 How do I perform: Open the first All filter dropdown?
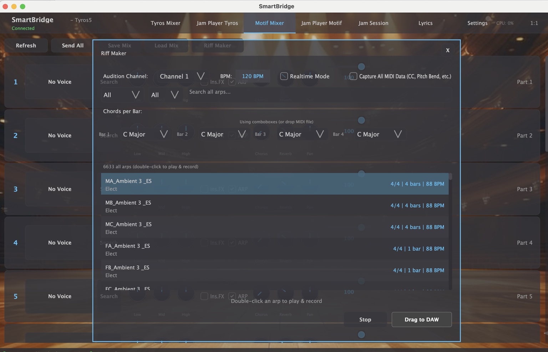point(121,95)
